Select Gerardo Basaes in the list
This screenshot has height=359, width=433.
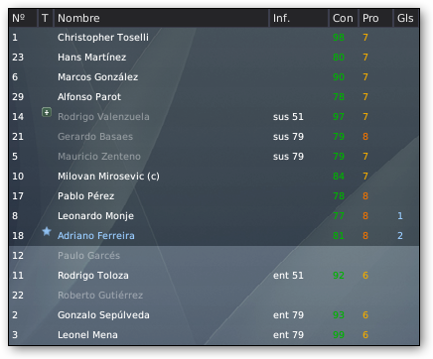click(214, 137)
